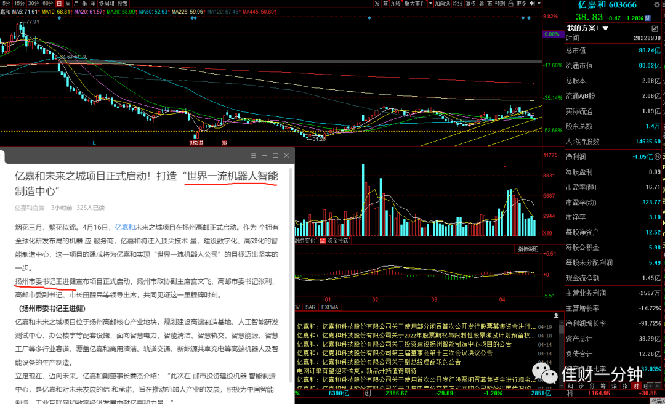Toggle the chart lock icon
665x404 pixels.
(510, 4)
